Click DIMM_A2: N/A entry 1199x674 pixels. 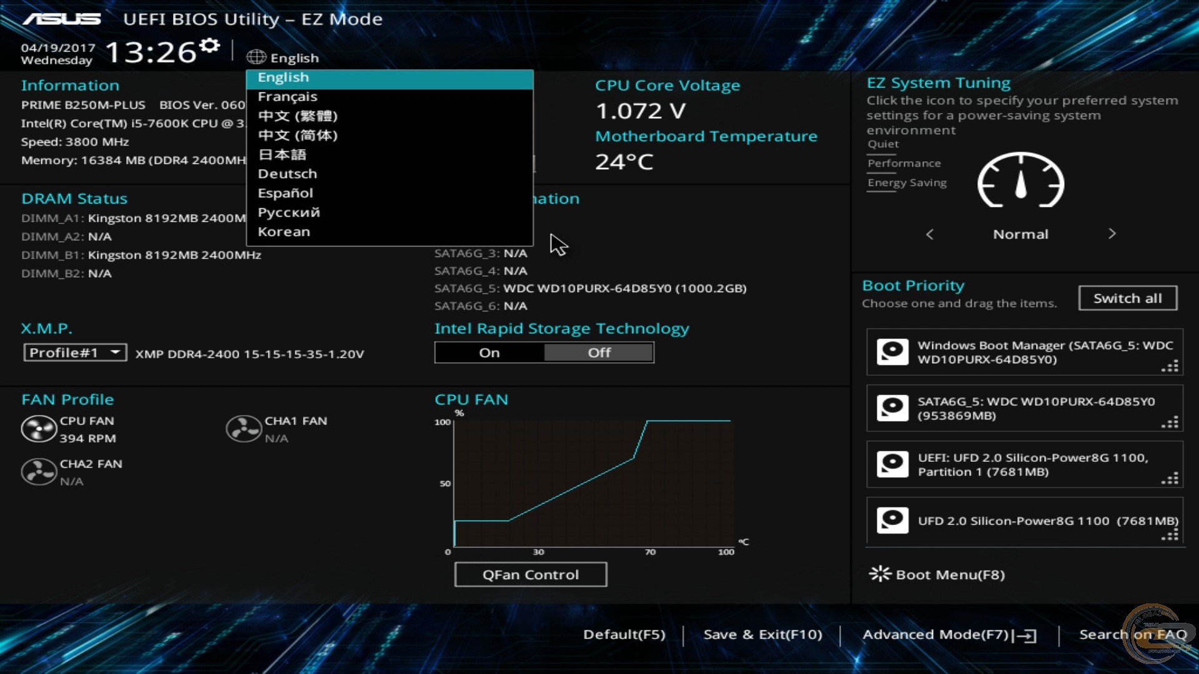tap(66, 237)
